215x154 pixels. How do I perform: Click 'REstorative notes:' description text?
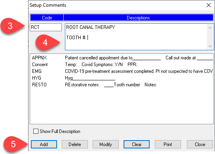pos(82,85)
